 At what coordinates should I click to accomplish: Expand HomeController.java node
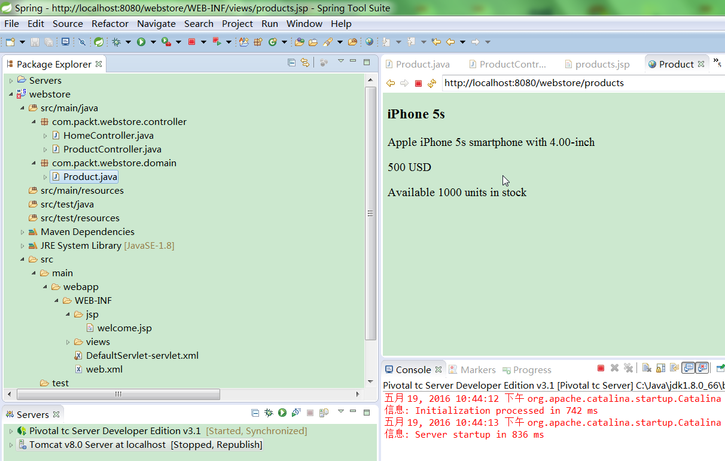coord(45,136)
